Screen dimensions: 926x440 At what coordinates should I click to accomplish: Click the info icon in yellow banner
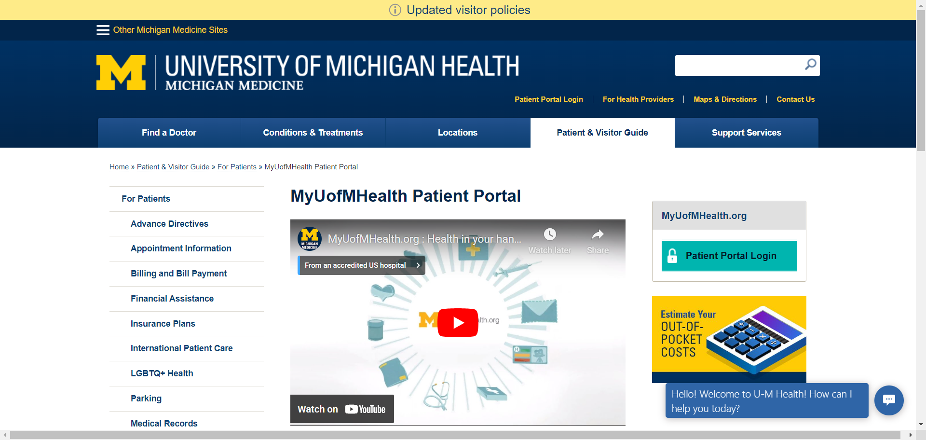point(395,10)
